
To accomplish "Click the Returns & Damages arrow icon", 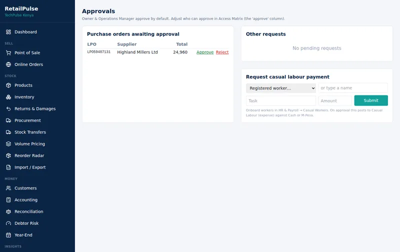I will [8, 109].
